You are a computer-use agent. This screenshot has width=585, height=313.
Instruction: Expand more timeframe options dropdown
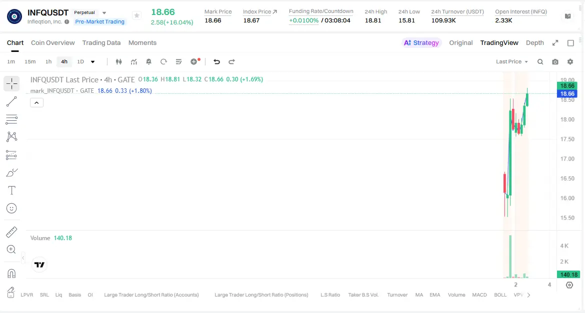click(x=92, y=61)
